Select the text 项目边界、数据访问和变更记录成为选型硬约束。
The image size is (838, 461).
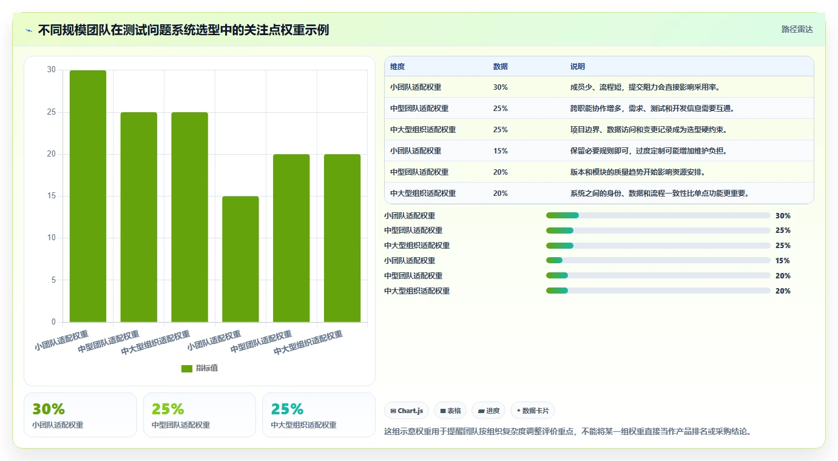click(649, 130)
